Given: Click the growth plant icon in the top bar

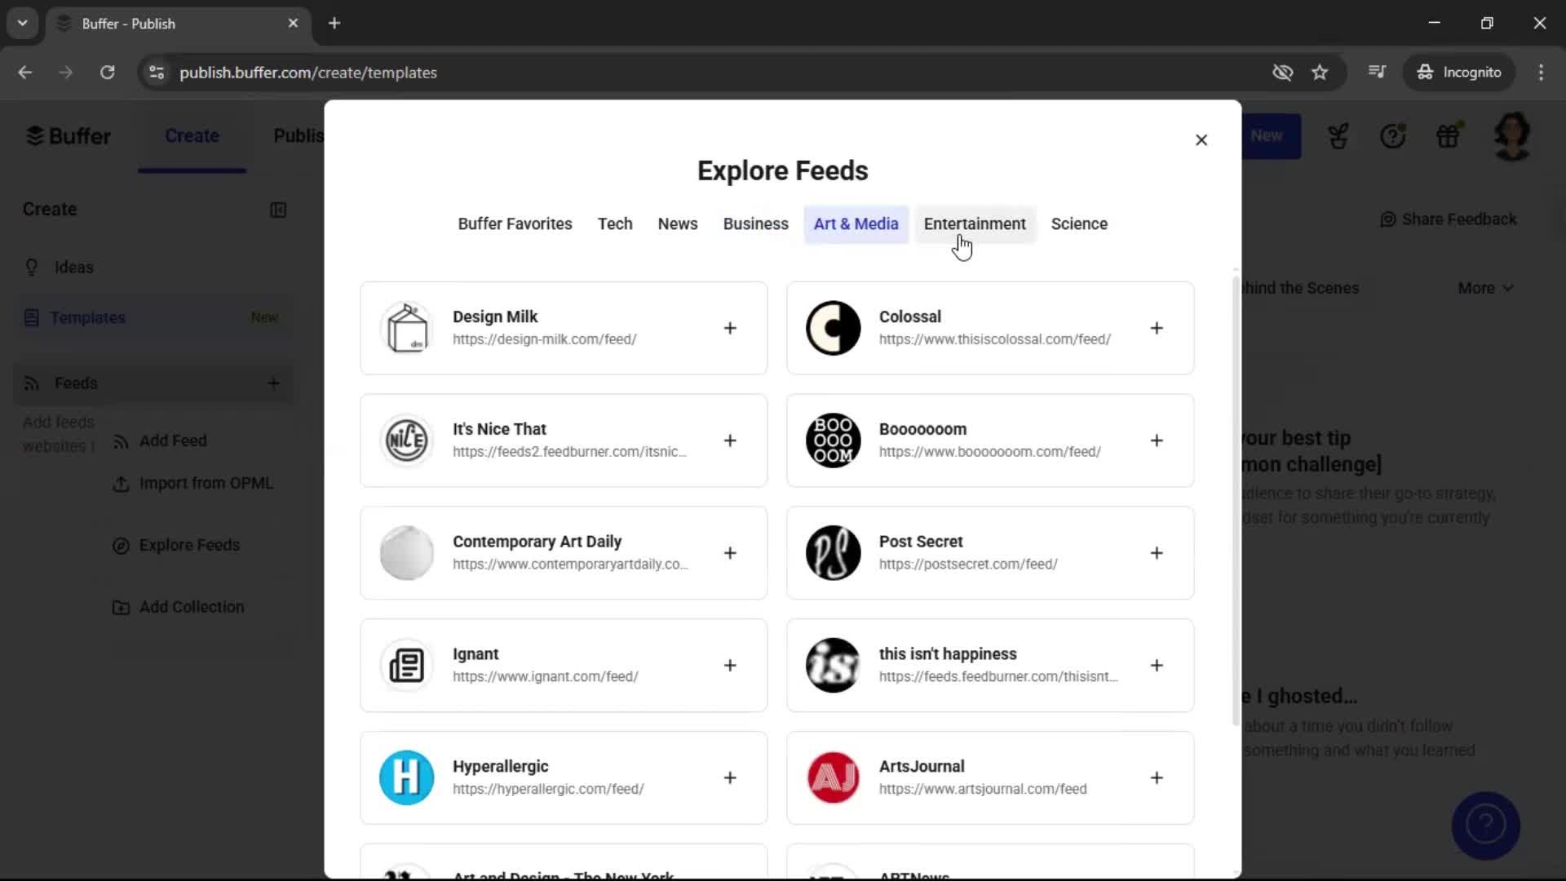Looking at the screenshot, I should [x=1338, y=135].
